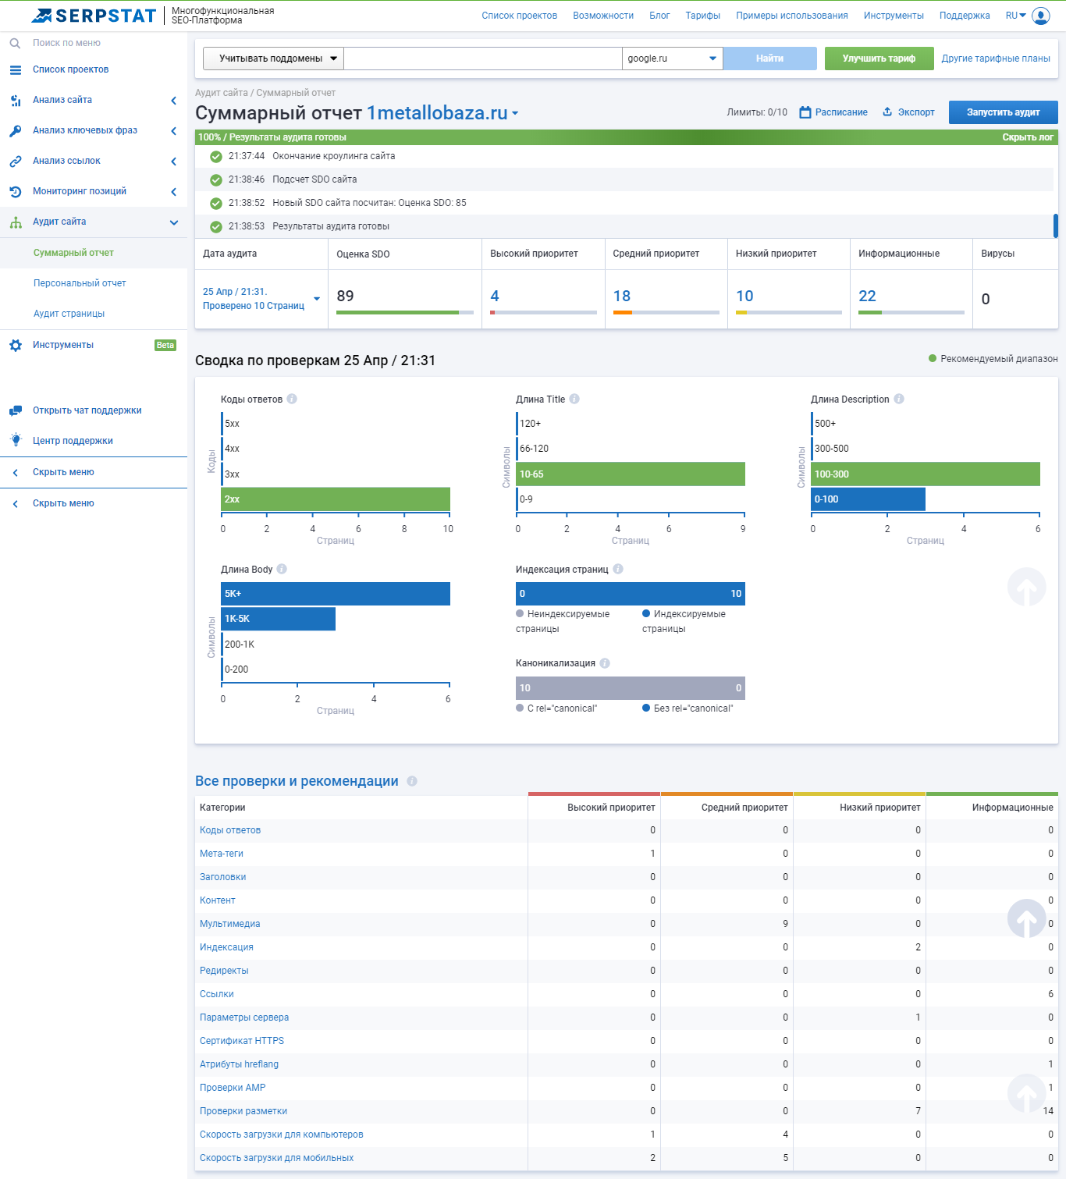Expand the Анализ сайта menu section

173,101
